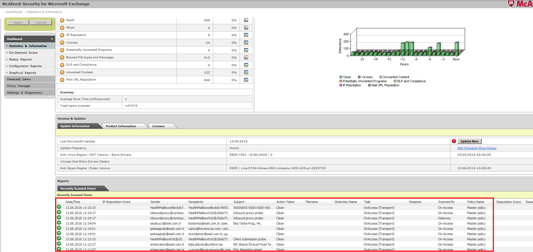Click green clean status icon at 11:15:33
533x252 pixels.
point(59,207)
